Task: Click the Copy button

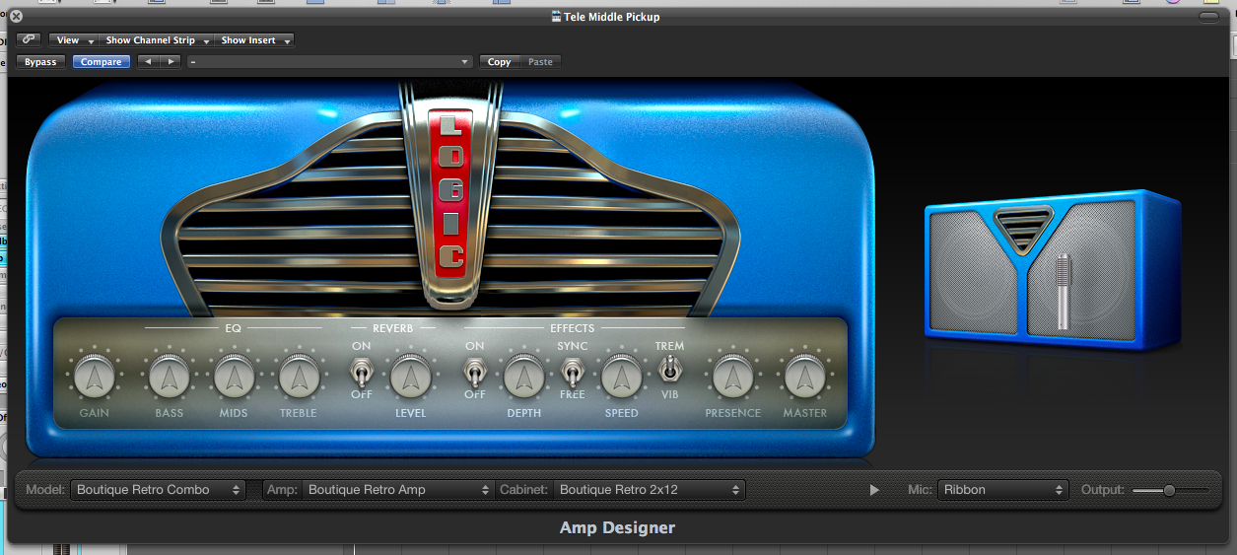Action: click(x=499, y=62)
